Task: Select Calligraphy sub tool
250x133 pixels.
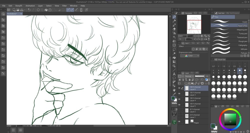Action: coord(229,45)
